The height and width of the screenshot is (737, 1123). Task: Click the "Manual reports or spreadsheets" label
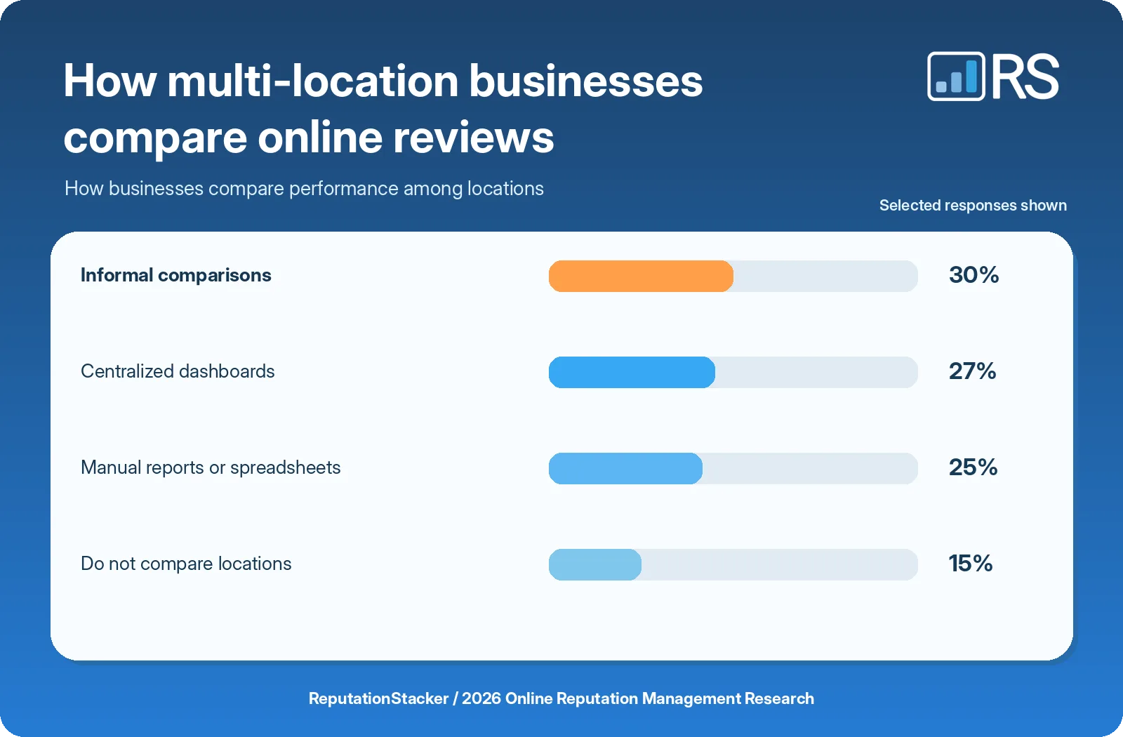211,467
